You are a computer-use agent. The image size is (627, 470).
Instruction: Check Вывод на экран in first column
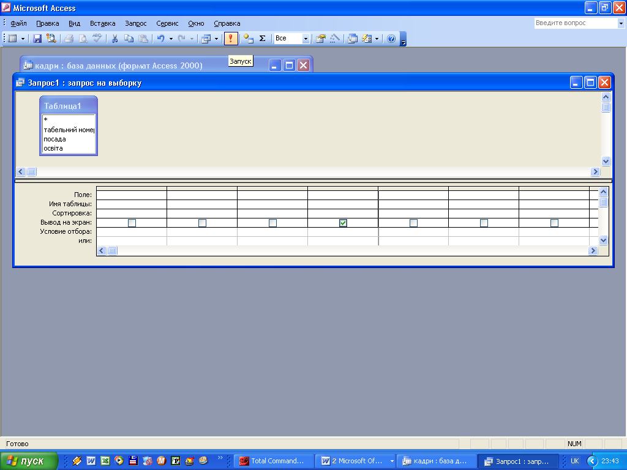132,223
